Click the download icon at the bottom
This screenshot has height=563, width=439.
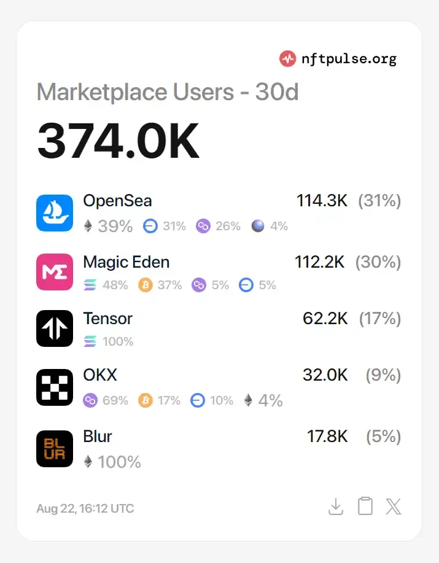pos(335,507)
